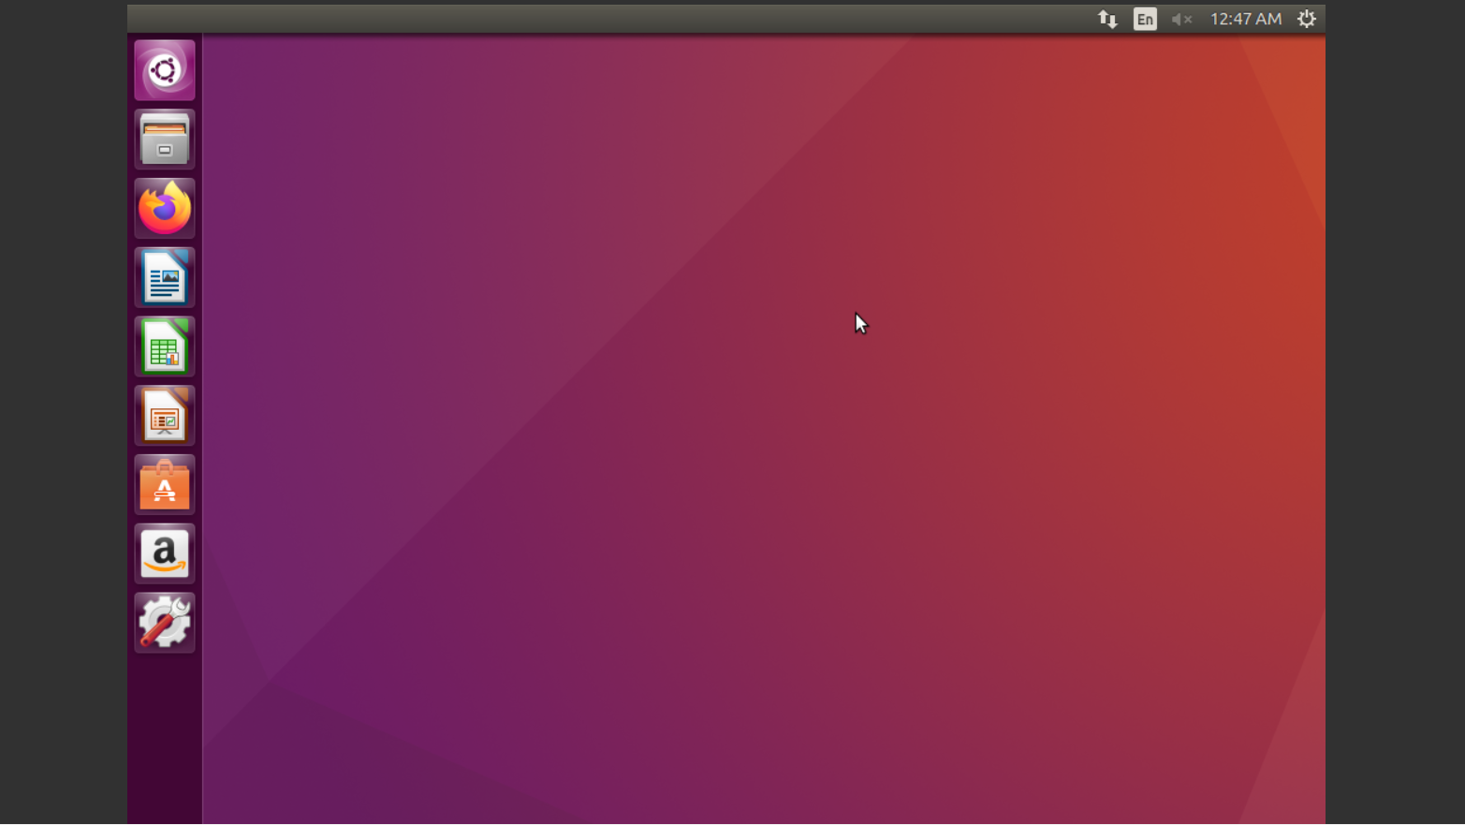The width and height of the screenshot is (1465, 825).
Task: Click the Amazon launcher icon
Action: click(165, 553)
